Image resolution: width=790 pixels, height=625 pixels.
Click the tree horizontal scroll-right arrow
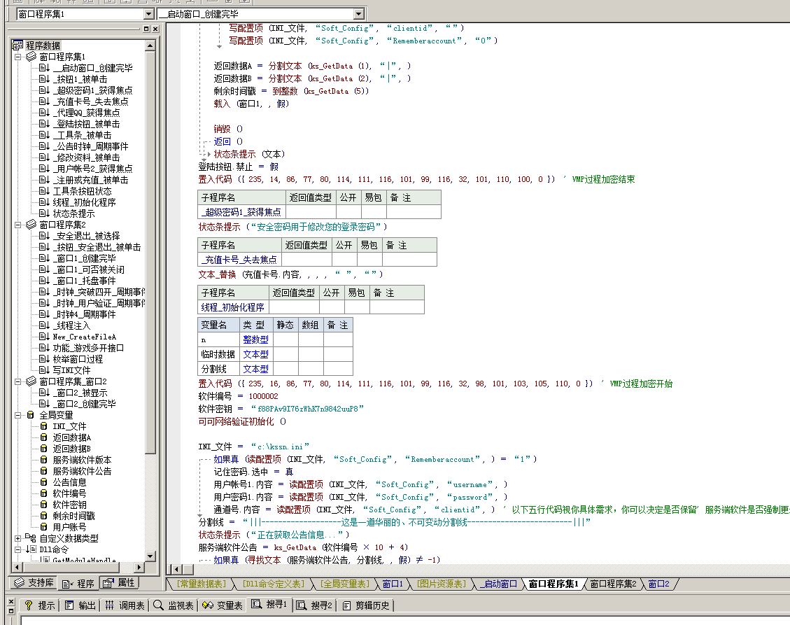(139, 567)
